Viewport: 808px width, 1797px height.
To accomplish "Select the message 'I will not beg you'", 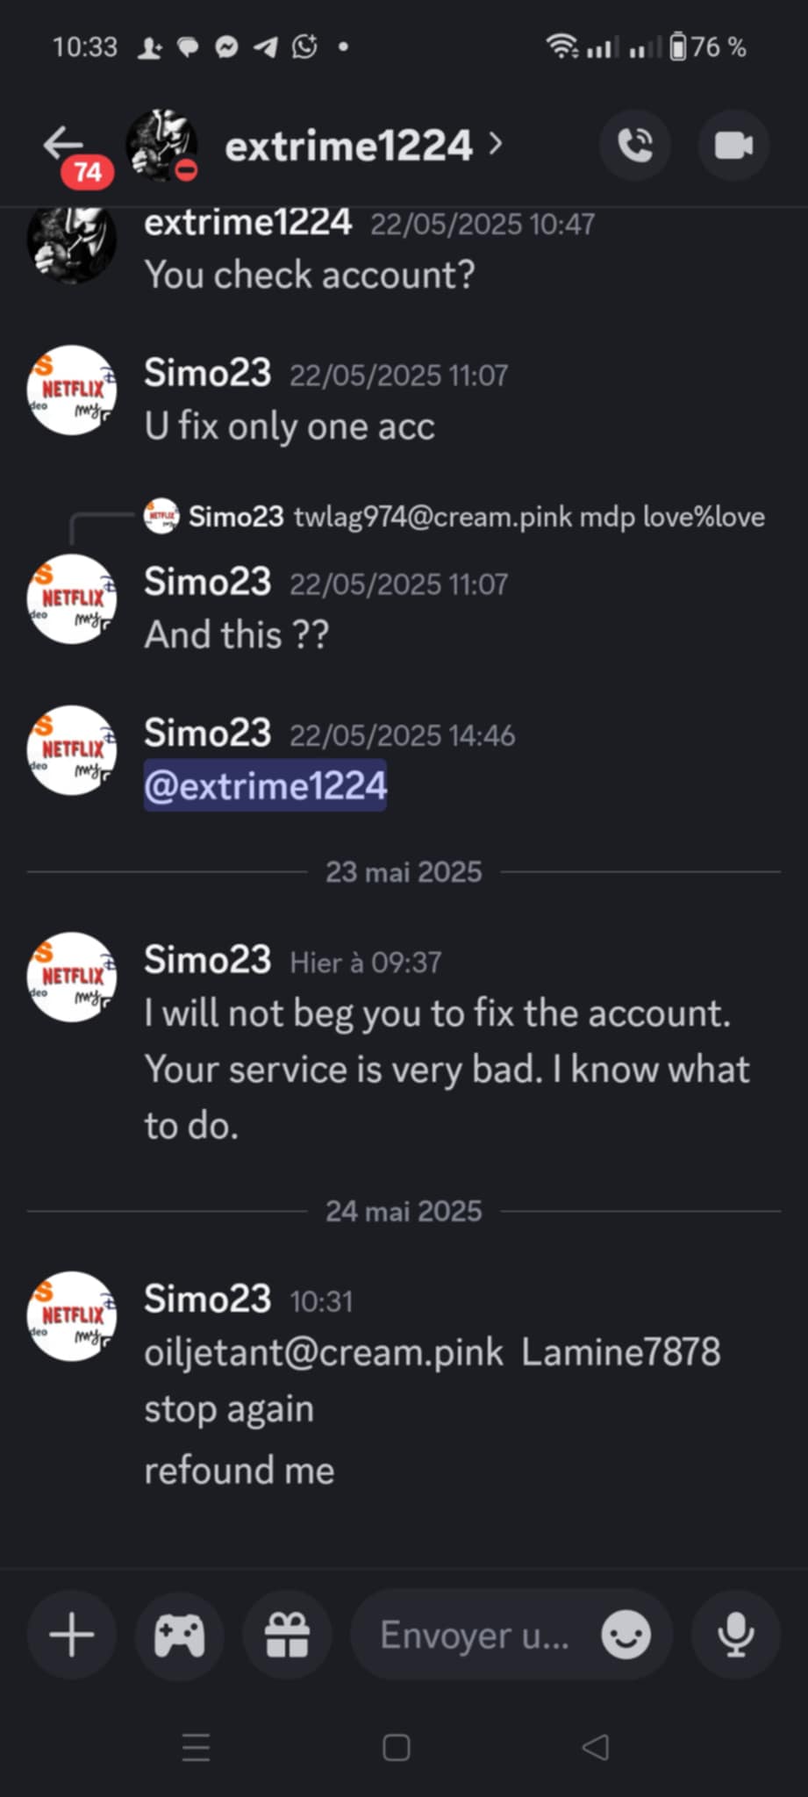I will pyautogui.click(x=447, y=1070).
